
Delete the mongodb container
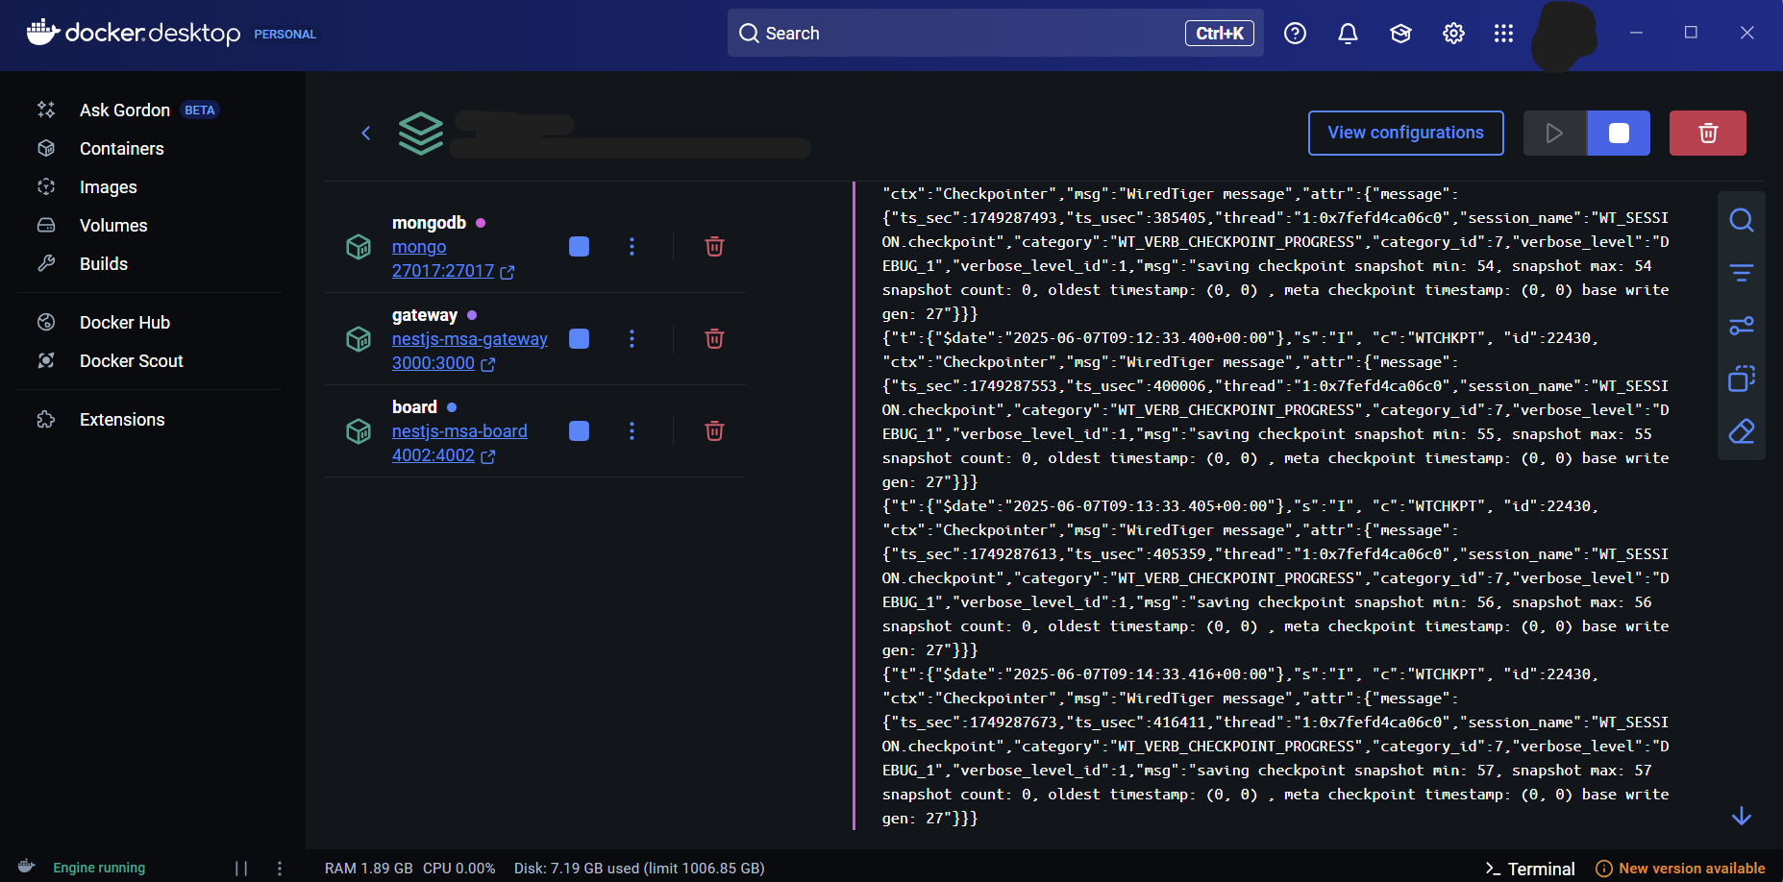click(714, 246)
